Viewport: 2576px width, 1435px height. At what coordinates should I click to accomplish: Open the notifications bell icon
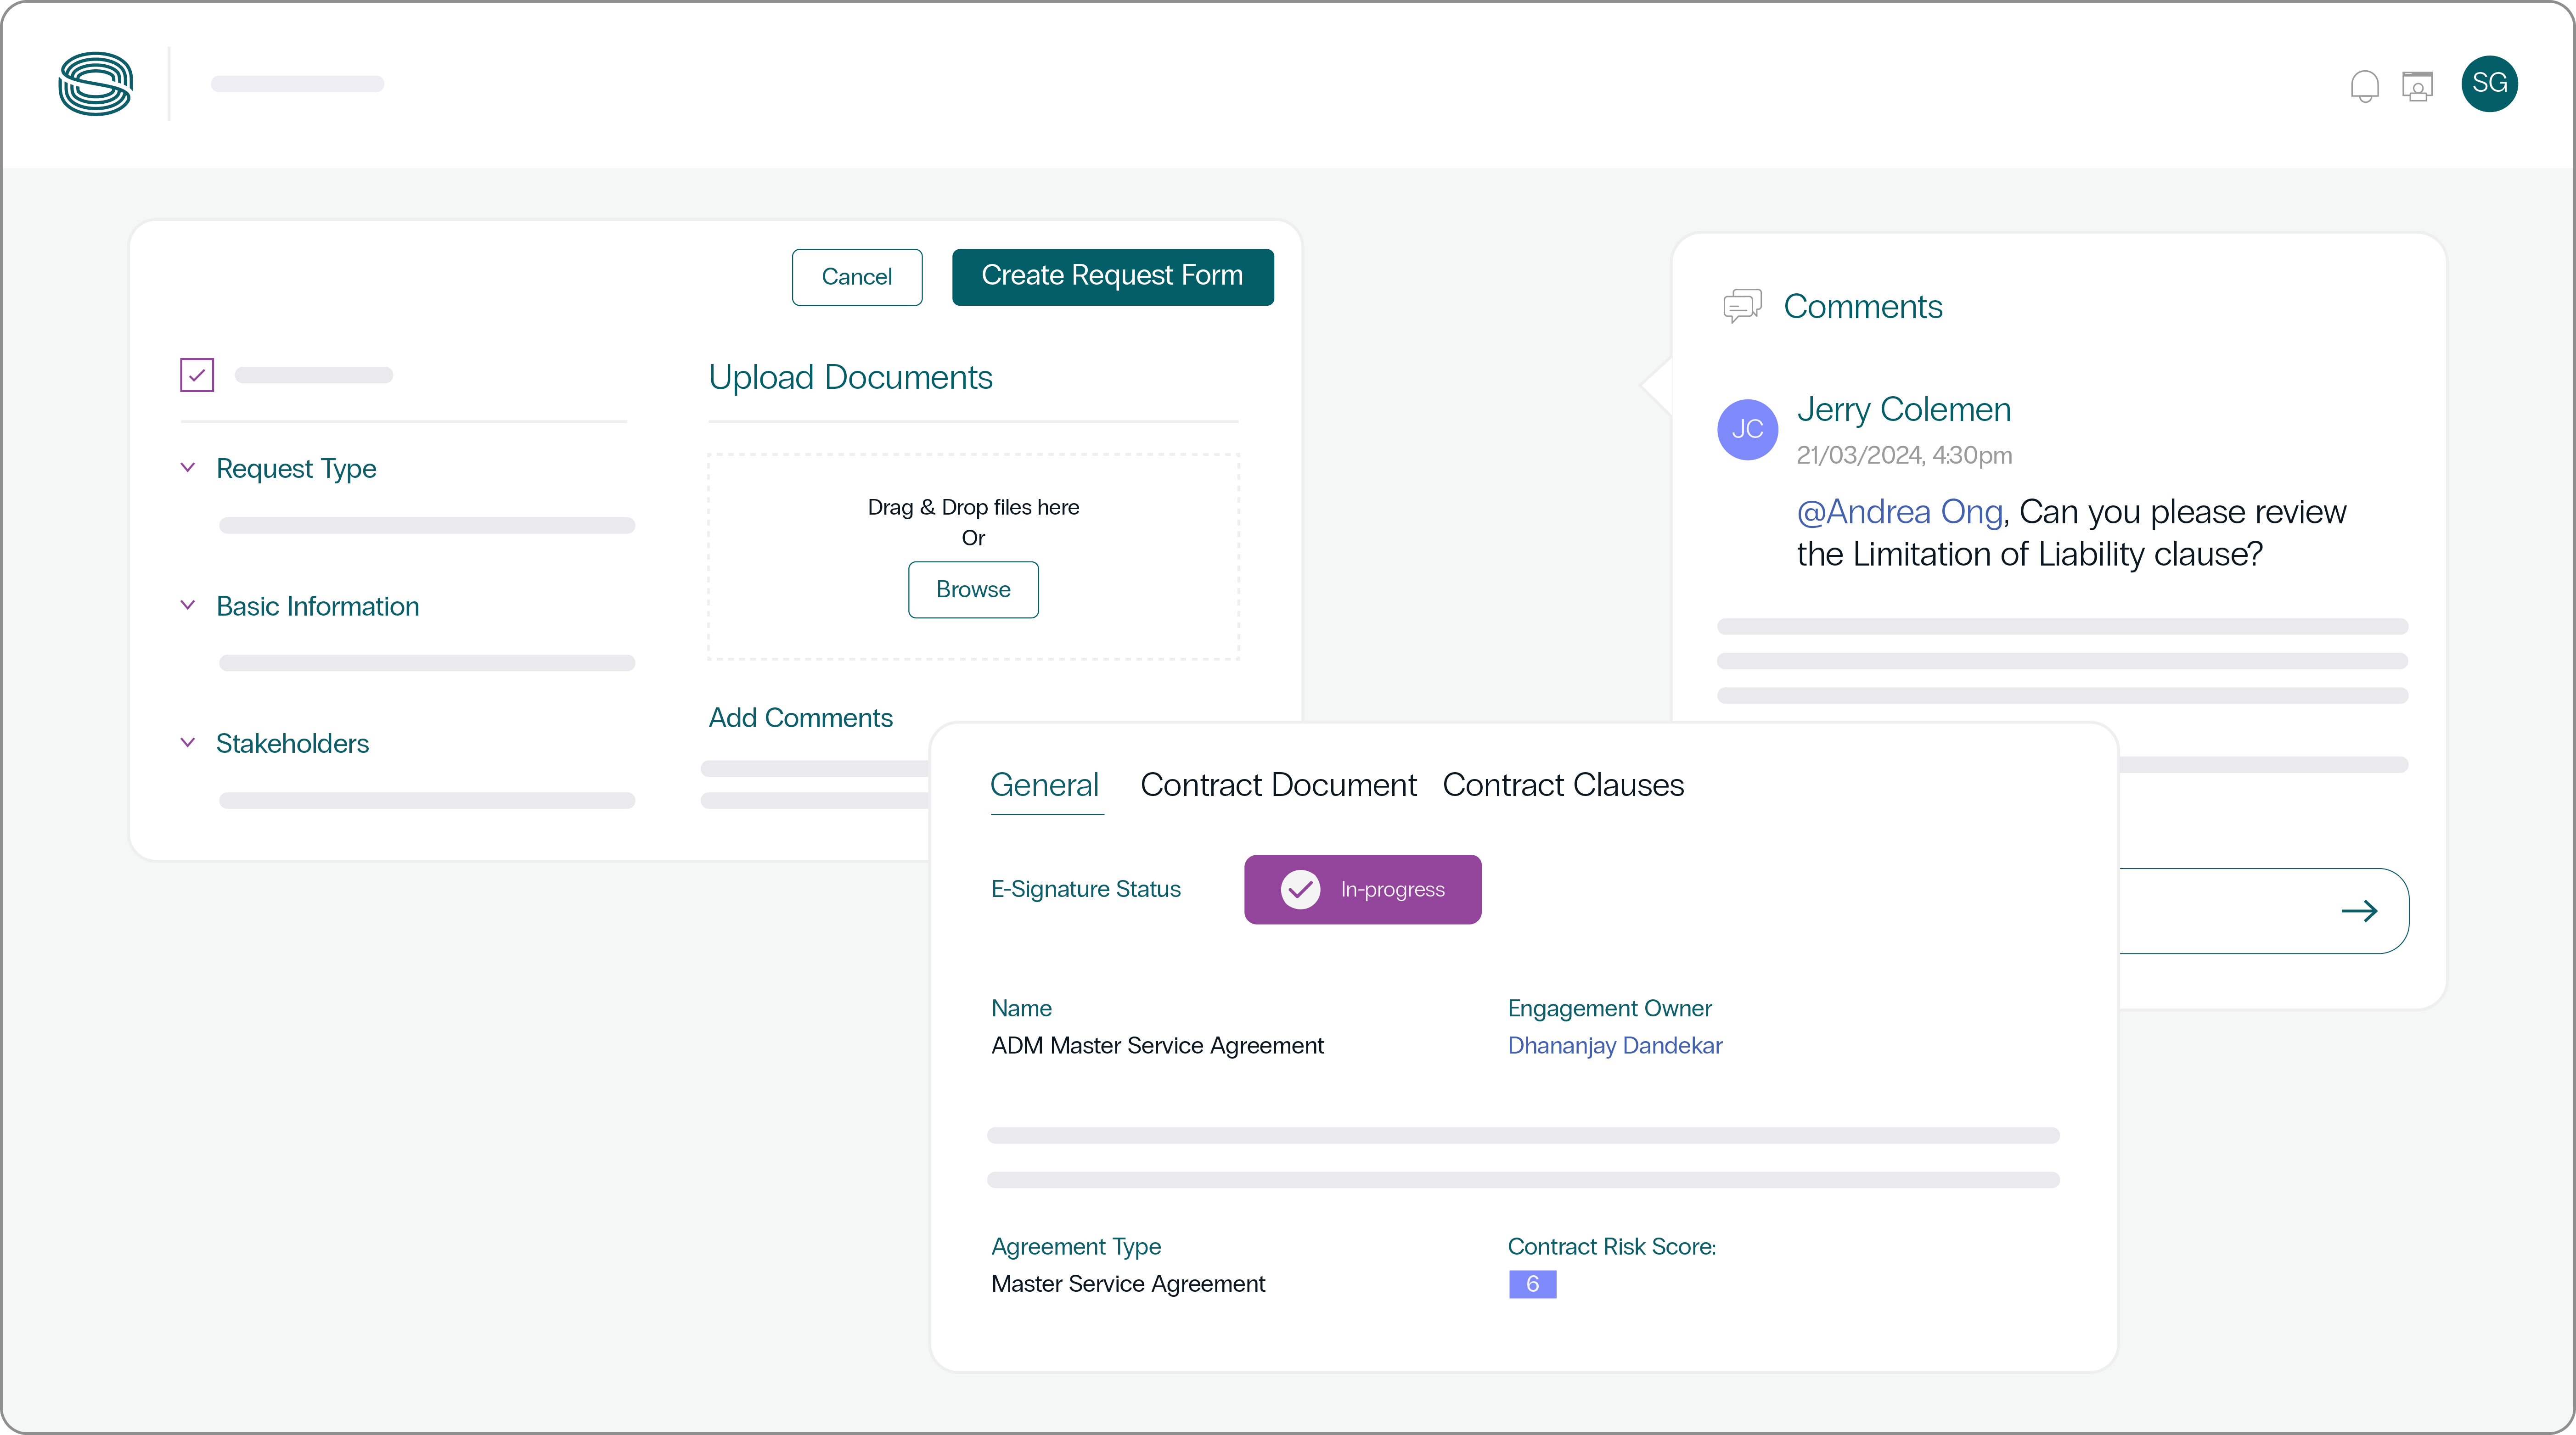pos(2364,86)
